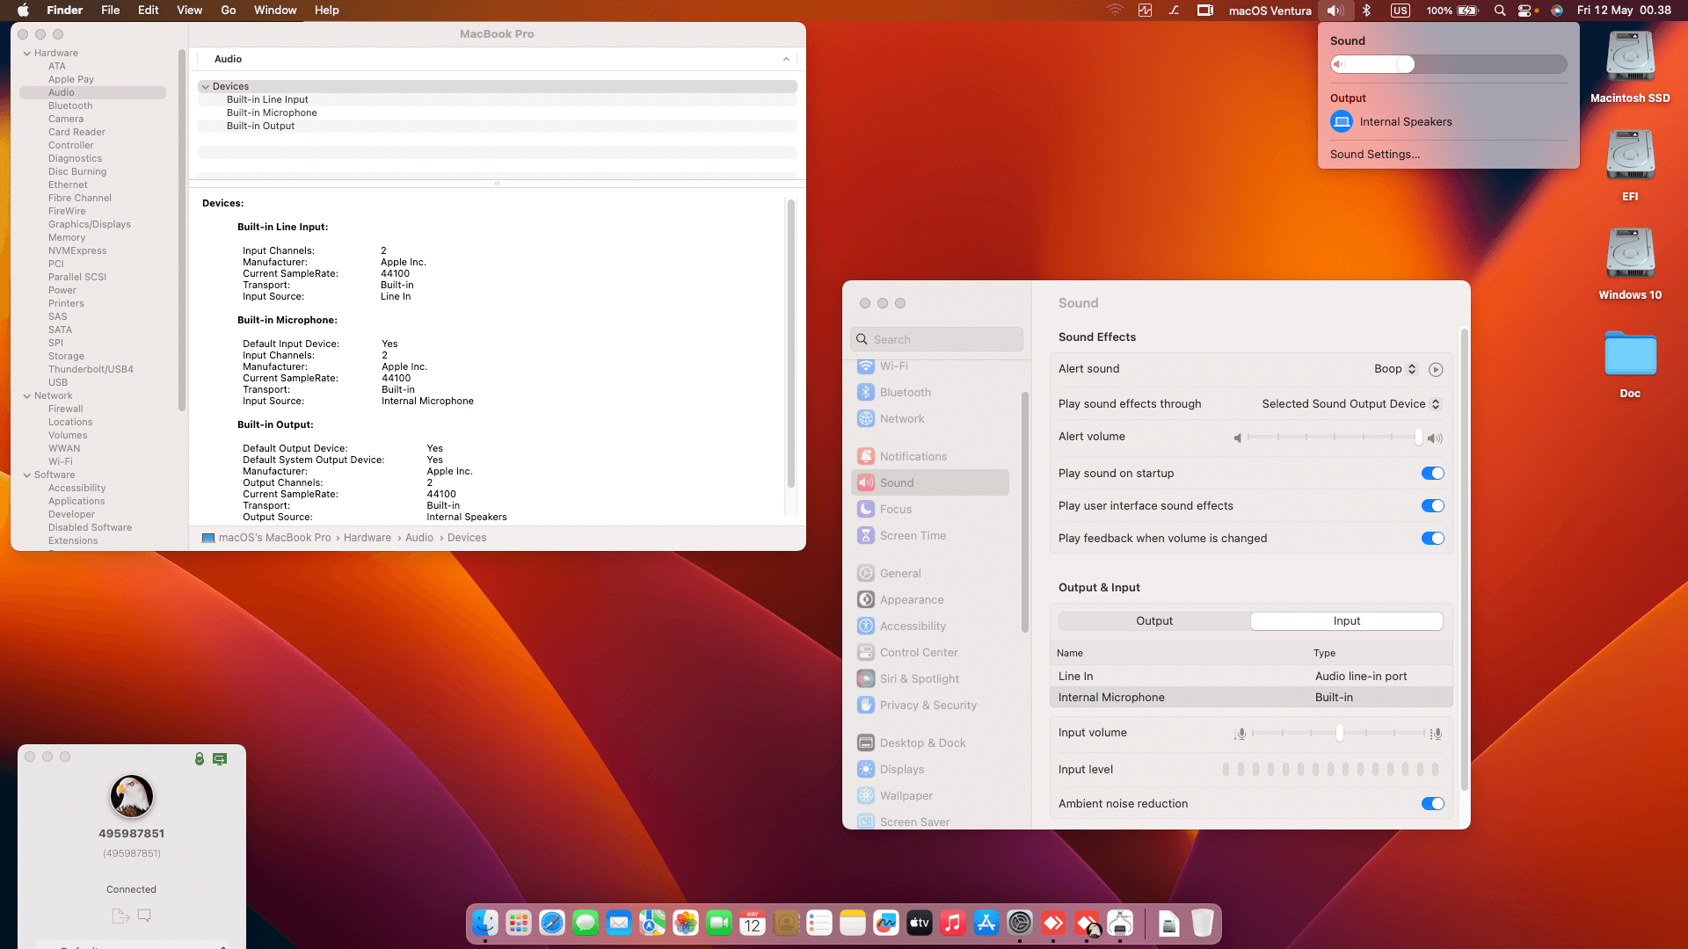Toggle Play user interface sound effects

tap(1432, 506)
